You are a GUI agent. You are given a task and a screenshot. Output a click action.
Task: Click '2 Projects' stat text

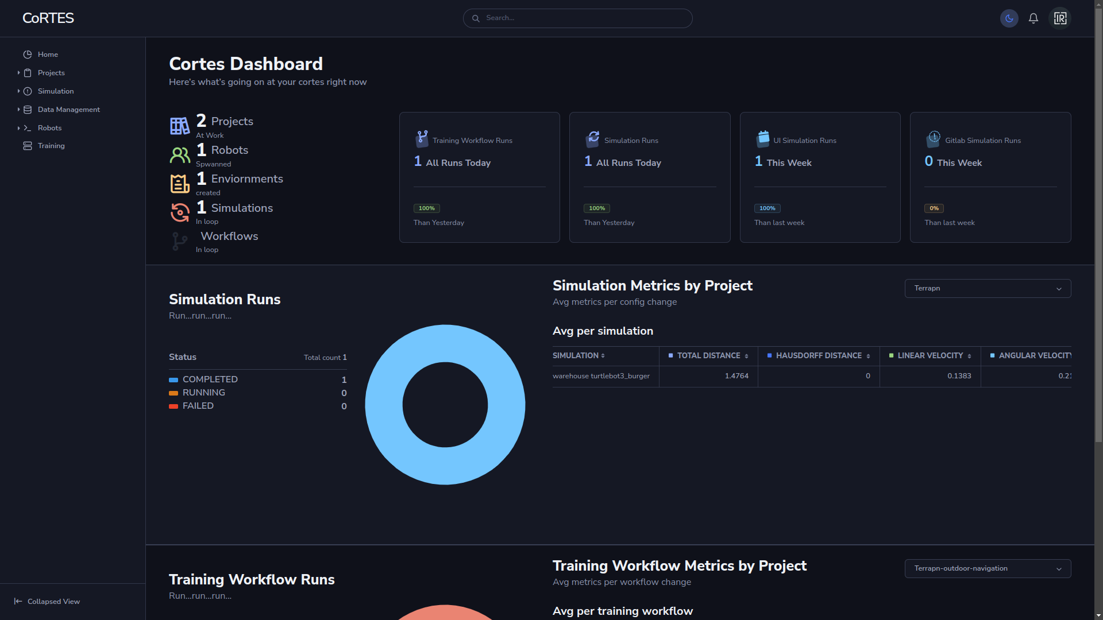click(225, 121)
